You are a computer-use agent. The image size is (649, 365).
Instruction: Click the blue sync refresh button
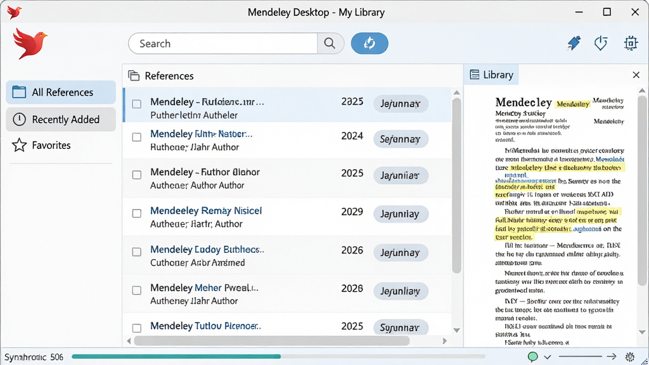click(x=369, y=43)
